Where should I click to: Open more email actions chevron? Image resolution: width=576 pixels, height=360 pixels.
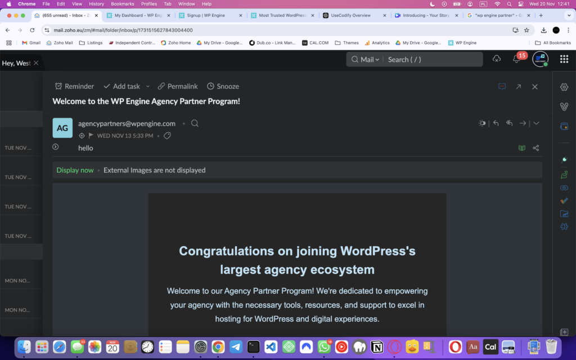[536, 123]
